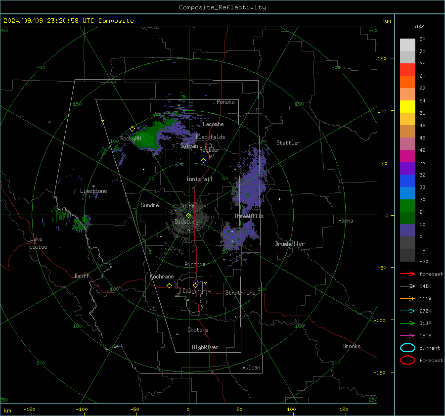445x416 pixels.
Task: Click the Strathmore city label
Action: pos(240,293)
